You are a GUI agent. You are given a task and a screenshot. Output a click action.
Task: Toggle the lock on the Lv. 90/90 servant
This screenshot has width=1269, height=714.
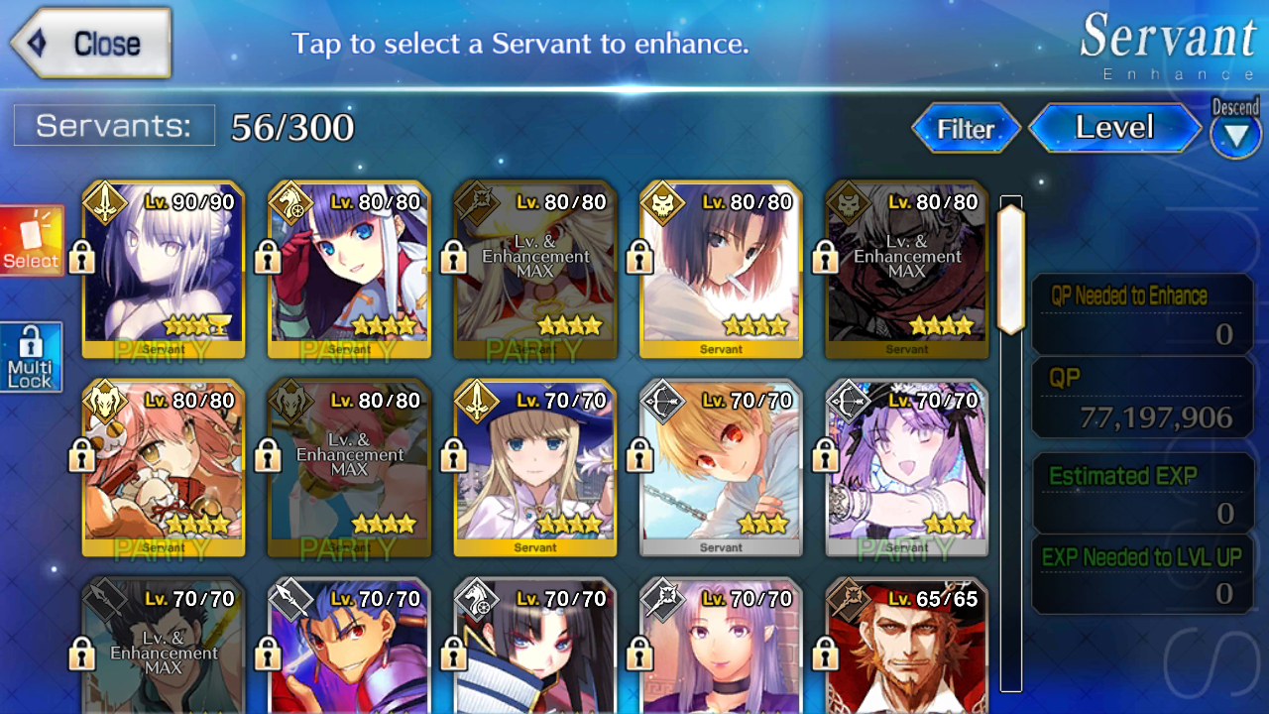click(x=82, y=257)
